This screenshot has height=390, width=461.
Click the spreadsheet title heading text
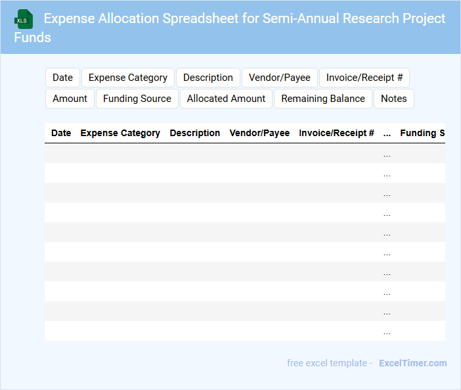click(244, 18)
